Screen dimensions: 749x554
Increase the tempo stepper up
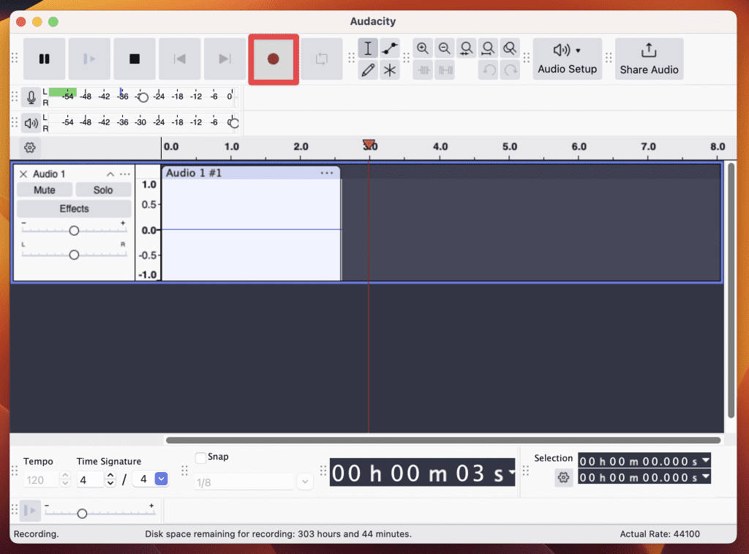(x=65, y=476)
